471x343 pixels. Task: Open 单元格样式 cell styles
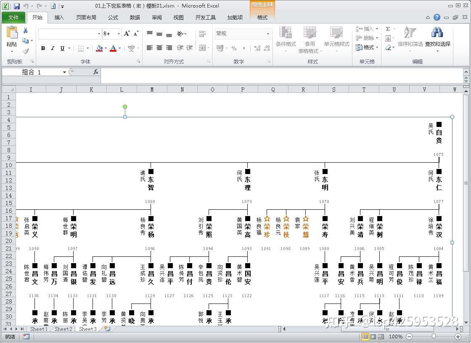click(336, 39)
